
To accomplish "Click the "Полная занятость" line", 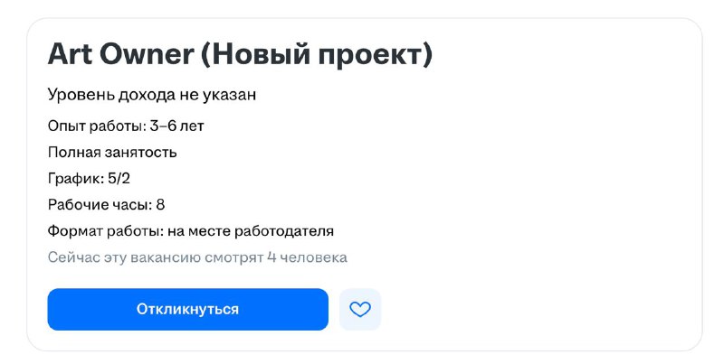I will pyautogui.click(x=112, y=153).
